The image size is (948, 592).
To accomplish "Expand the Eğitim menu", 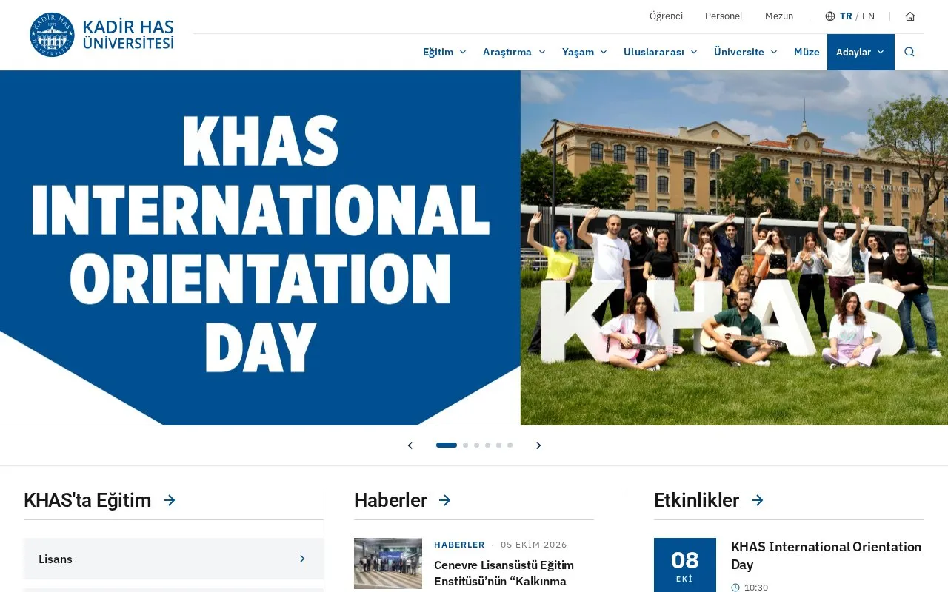I will point(444,52).
